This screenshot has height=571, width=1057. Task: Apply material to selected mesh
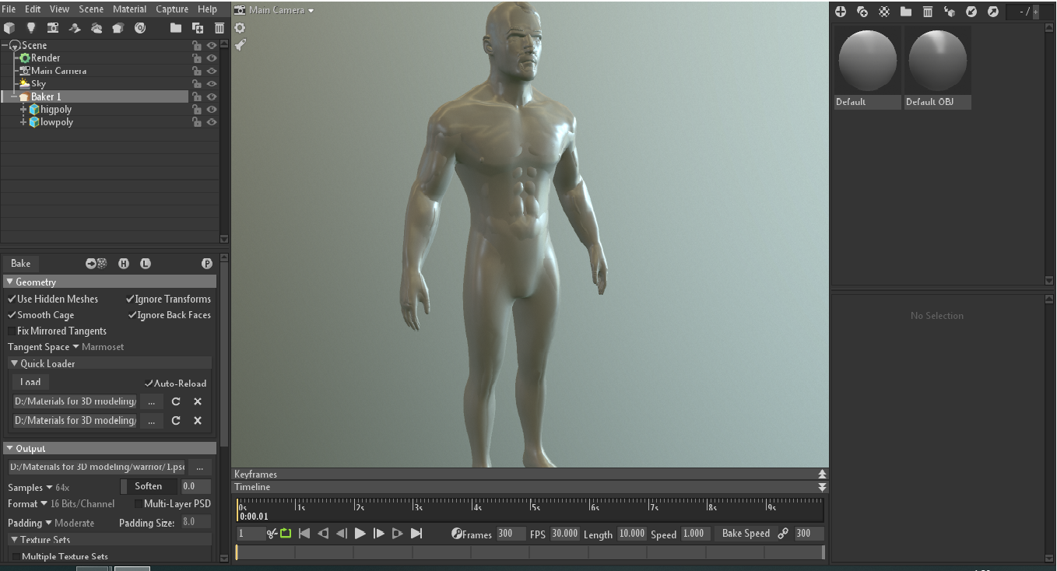point(950,12)
